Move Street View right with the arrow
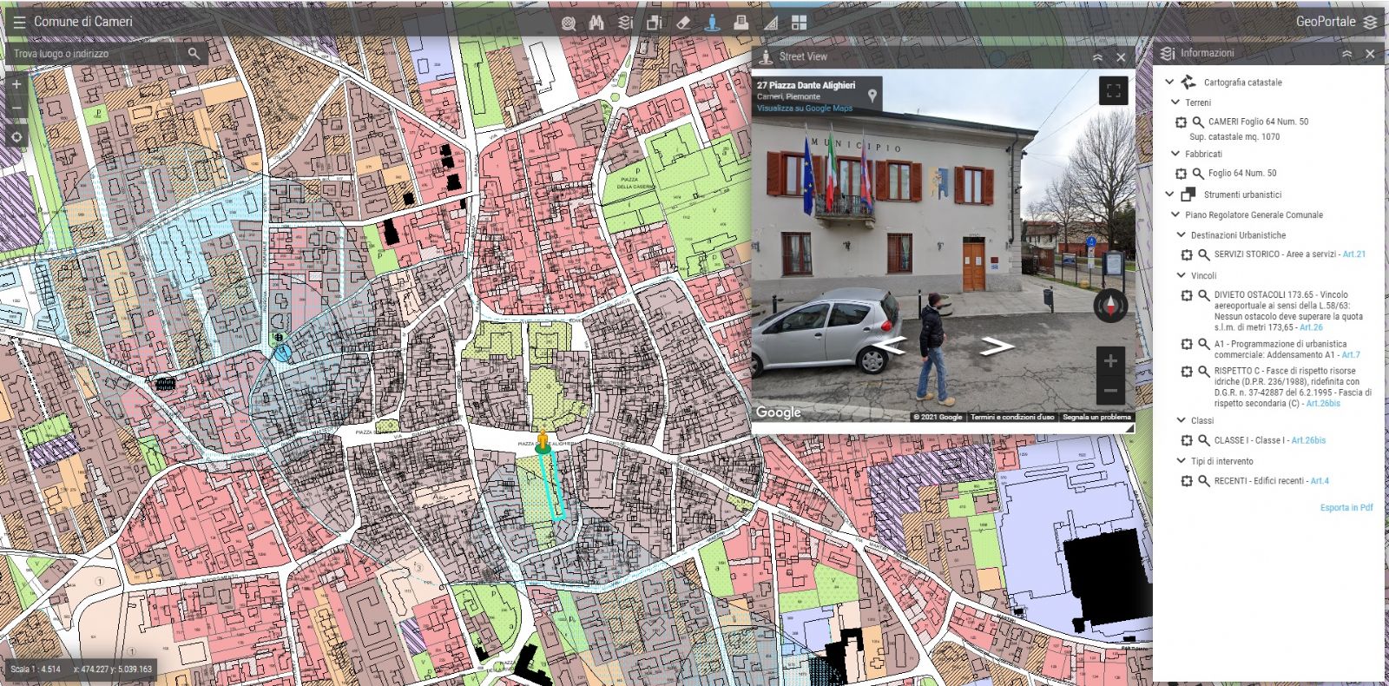The height and width of the screenshot is (686, 1389). [x=997, y=346]
